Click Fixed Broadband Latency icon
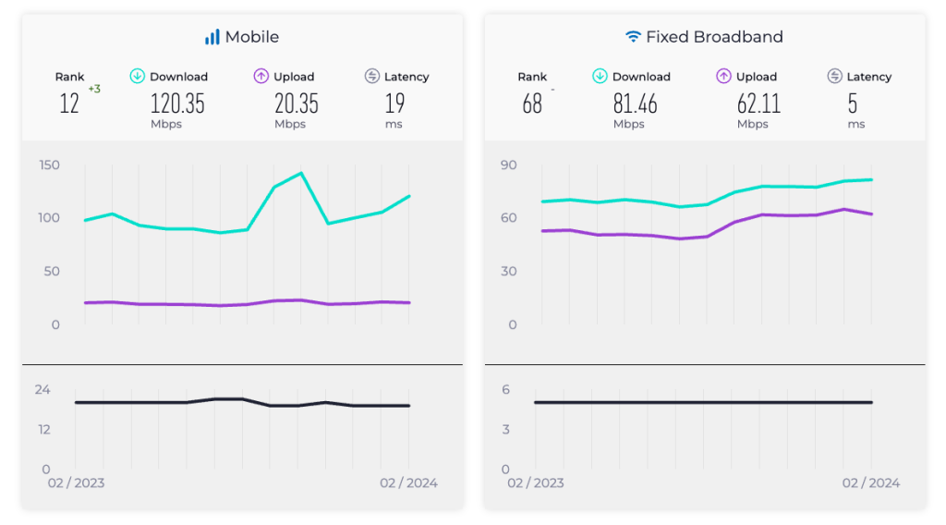Viewport: 946px width, 525px height. click(835, 76)
